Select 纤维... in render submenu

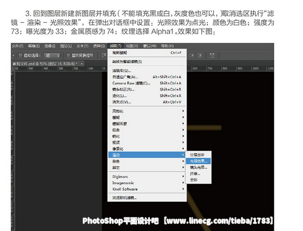[x=198, y=174]
